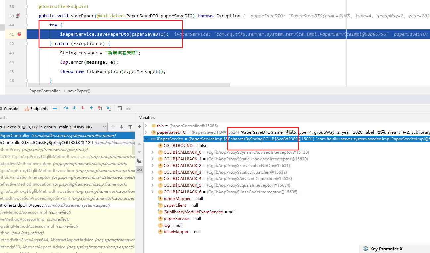This screenshot has height=253, width=430.
Task: Click the layout settings lines icon after Endpoints
Action: (x=55, y=108)
